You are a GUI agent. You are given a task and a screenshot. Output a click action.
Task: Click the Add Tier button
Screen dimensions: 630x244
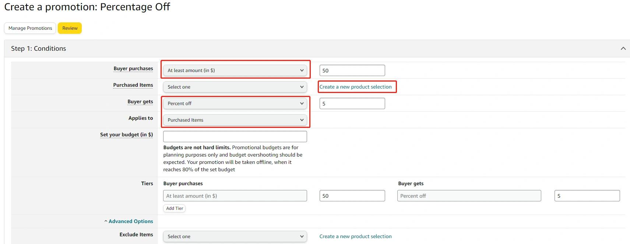[x=175, y=208]
